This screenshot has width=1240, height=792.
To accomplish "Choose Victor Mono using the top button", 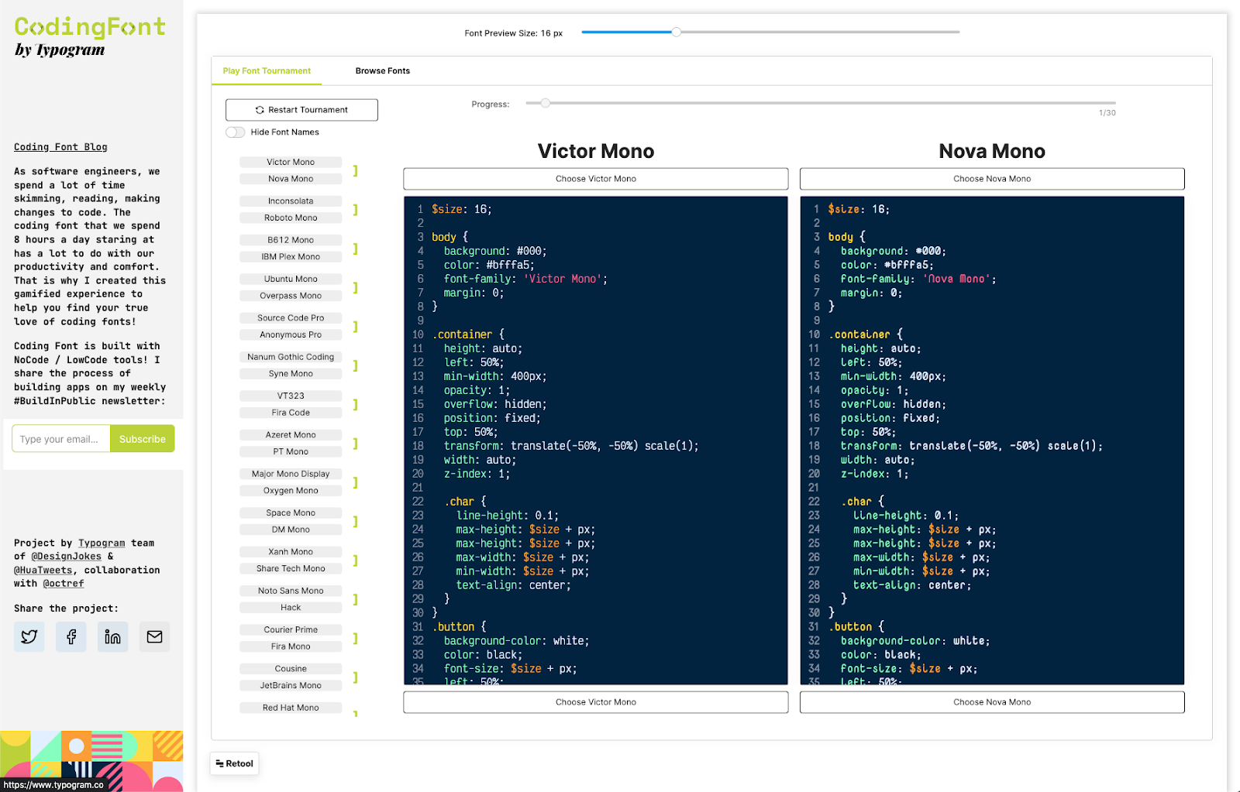I will [x=595, y=179].
